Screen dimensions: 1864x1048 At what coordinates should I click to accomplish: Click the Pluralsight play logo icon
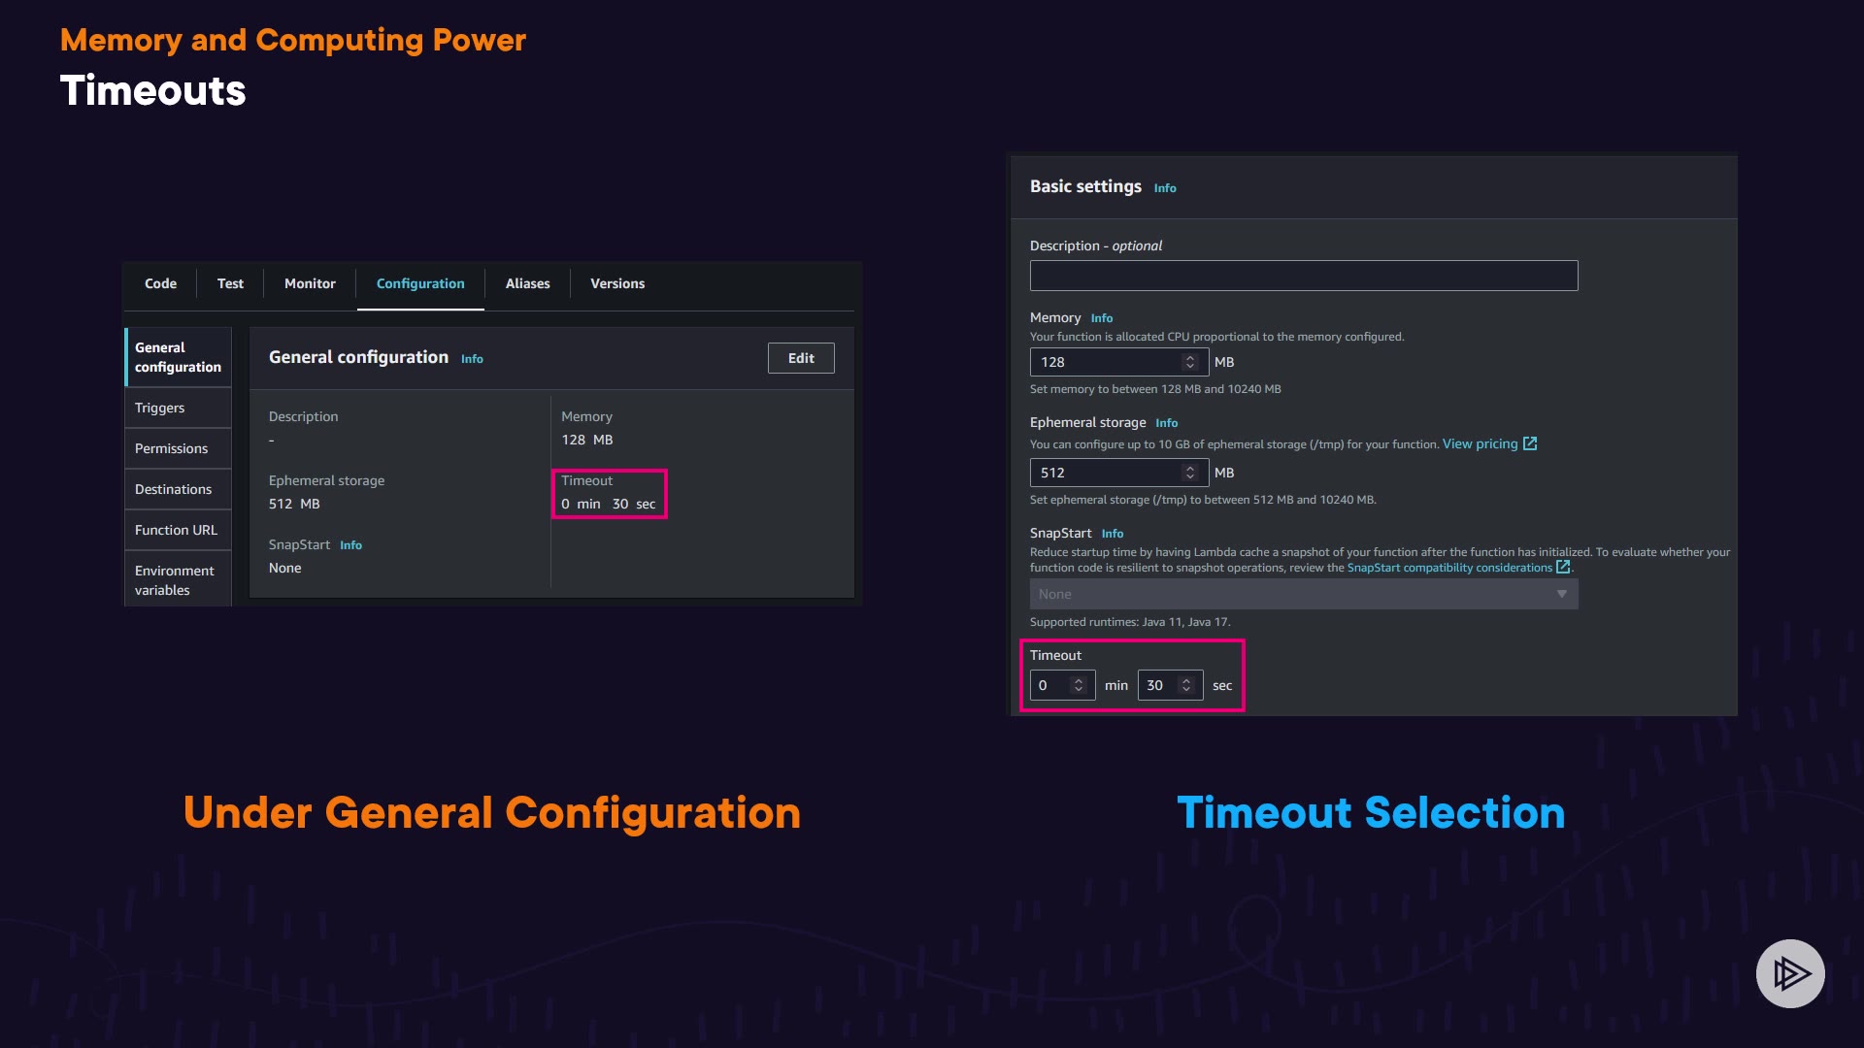click(1789, 973)
